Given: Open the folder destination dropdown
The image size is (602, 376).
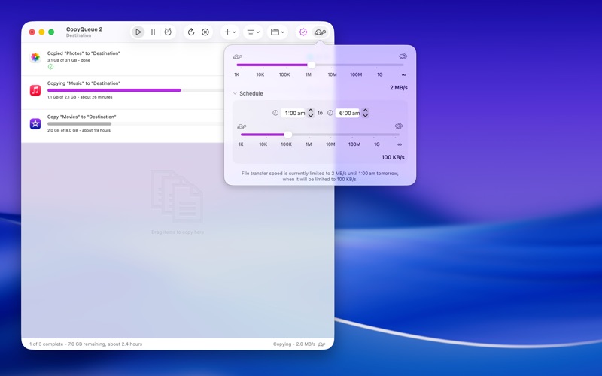Looking at the screenshot, I should [277, 32].
